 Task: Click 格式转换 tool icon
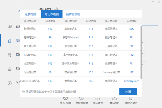point(98,99)
